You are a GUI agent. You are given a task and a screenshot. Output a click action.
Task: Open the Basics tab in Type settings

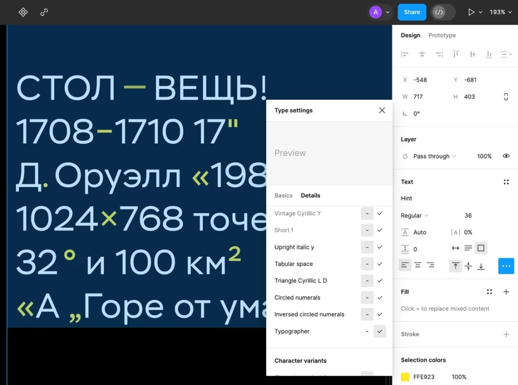coord(283,196)
